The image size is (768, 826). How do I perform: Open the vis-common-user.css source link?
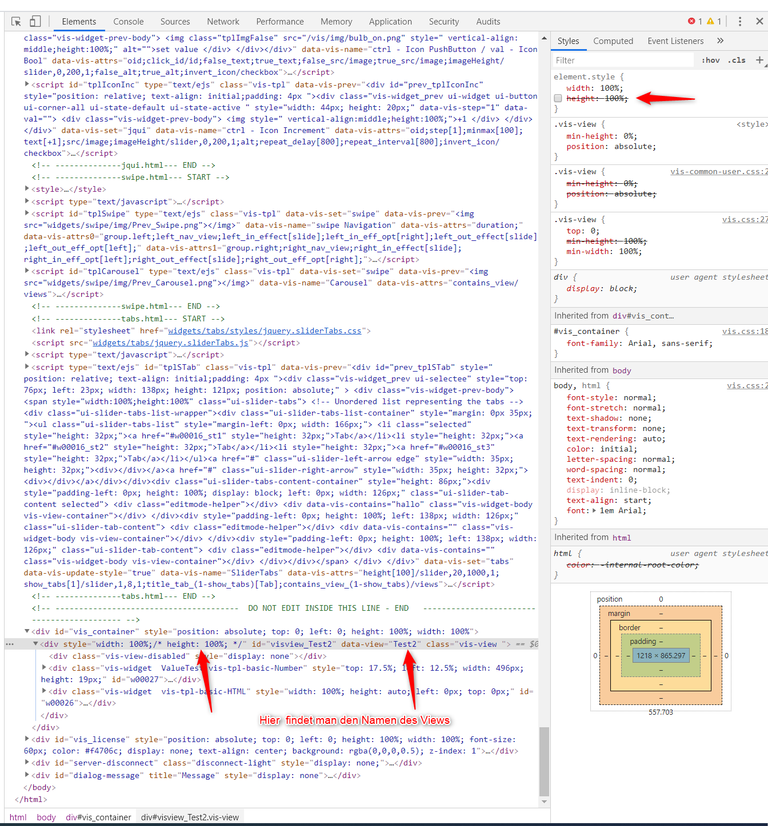[x=719, y=171]
